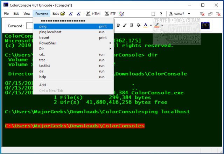
Task: Expand the www? dropdown arrow
Action: pos(189,14)
